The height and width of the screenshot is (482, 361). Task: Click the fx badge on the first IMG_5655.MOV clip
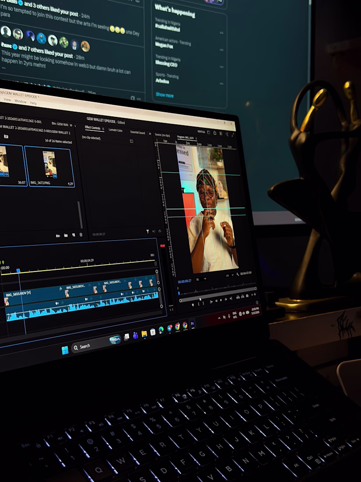click(61, 289)
